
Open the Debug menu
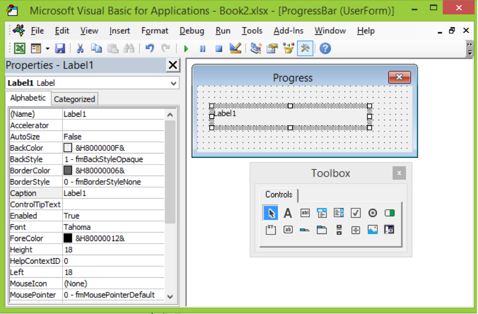(x=192, y=31)
